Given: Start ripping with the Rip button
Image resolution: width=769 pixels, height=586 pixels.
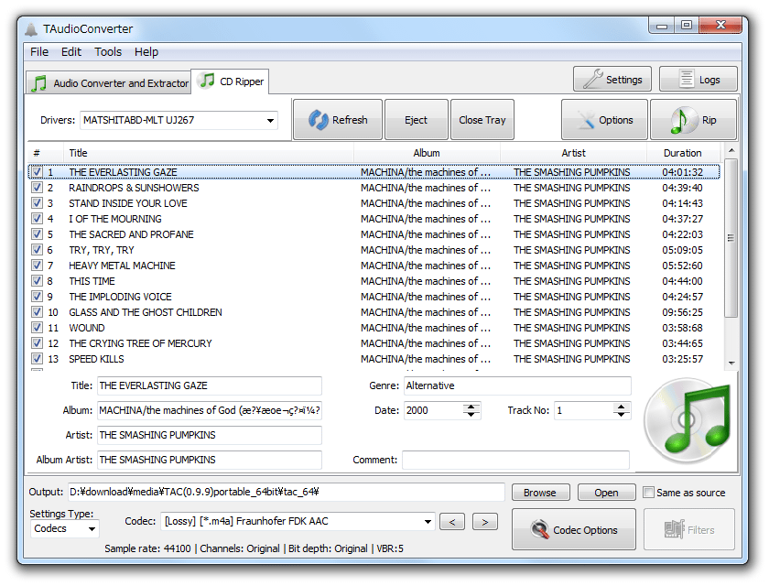Looking at the screenshot, I should 693,120.
